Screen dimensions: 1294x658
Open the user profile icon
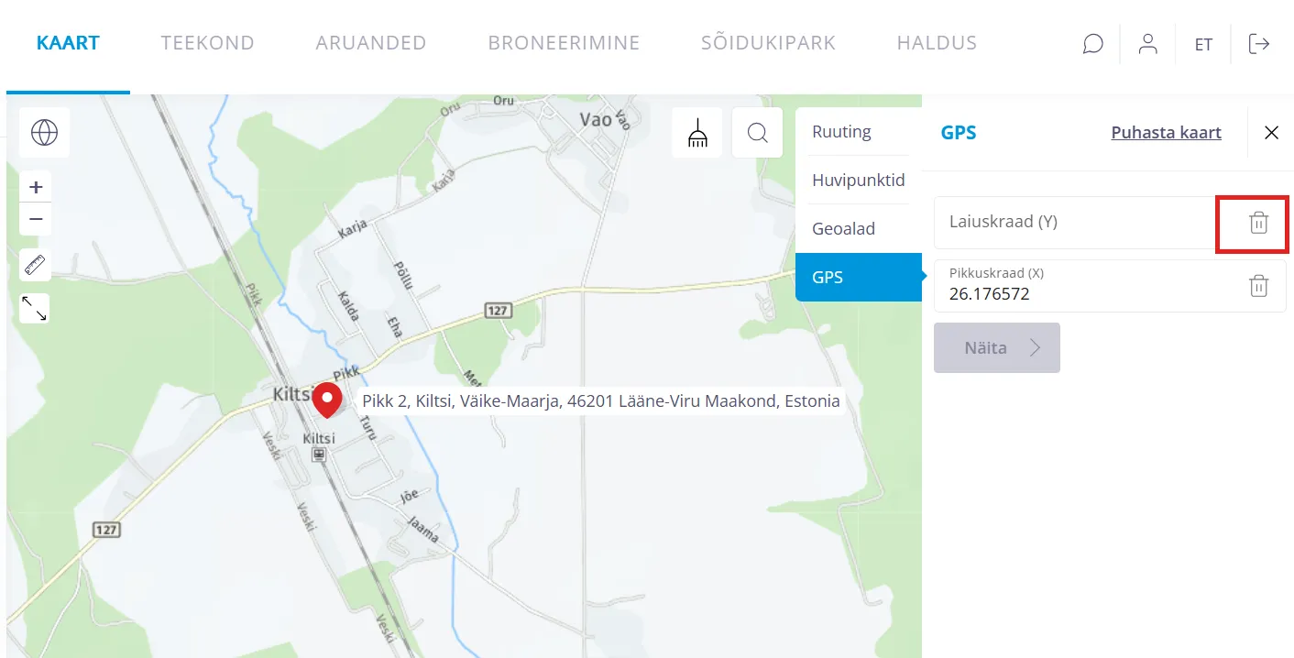pos(1147,44)
